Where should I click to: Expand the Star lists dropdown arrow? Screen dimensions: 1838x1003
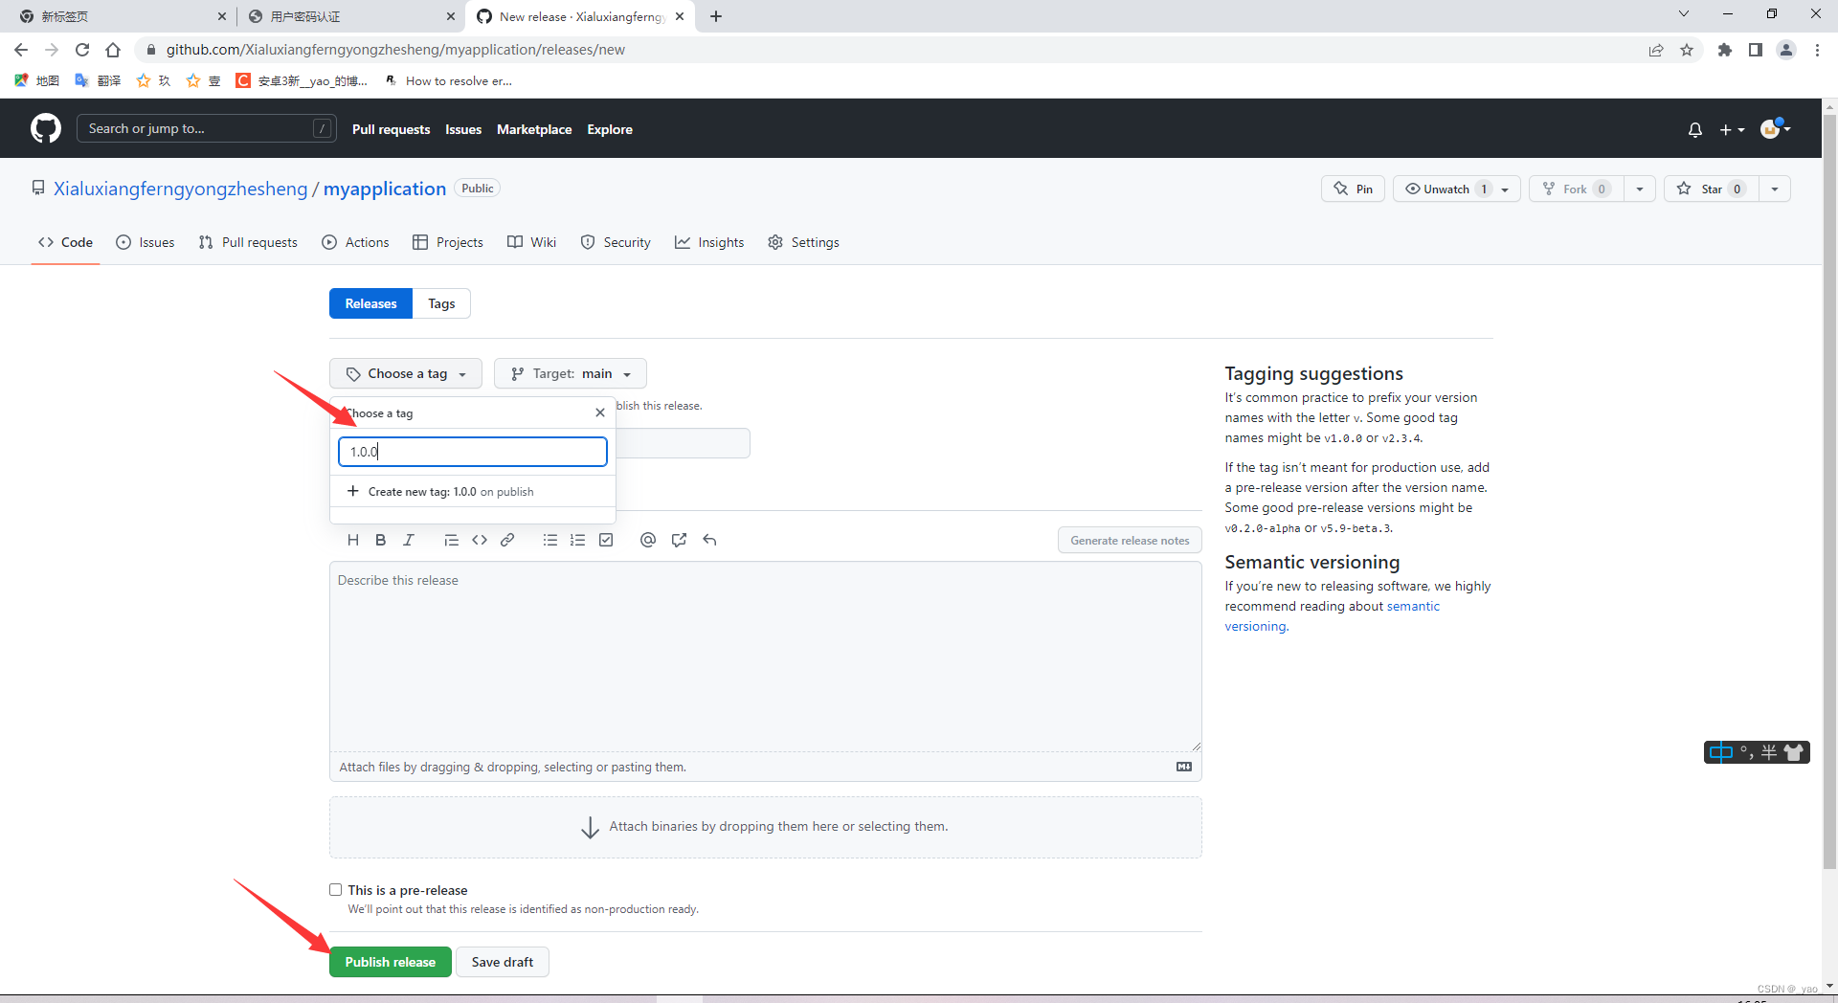point(1775,189)
